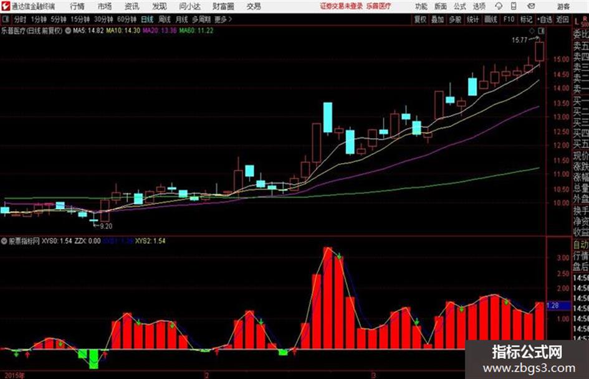This screenshot has width=589, height=379.
Task: Open the customer service headset icon
Action: coord(499,6)
